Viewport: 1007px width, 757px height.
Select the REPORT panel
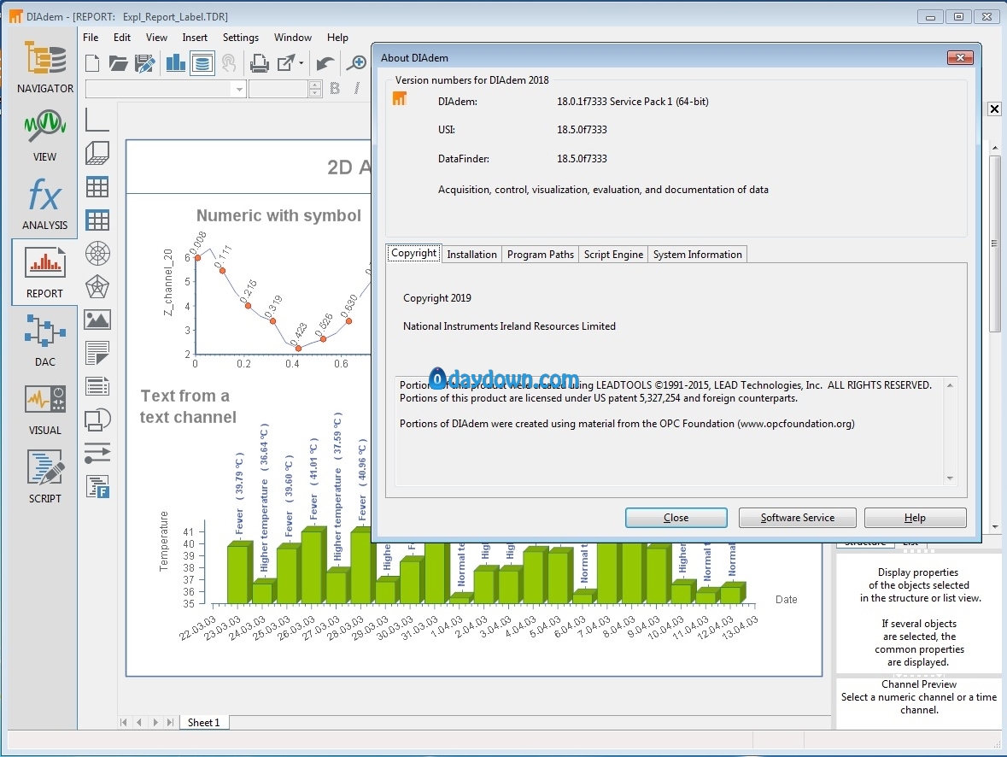(45, 272)
